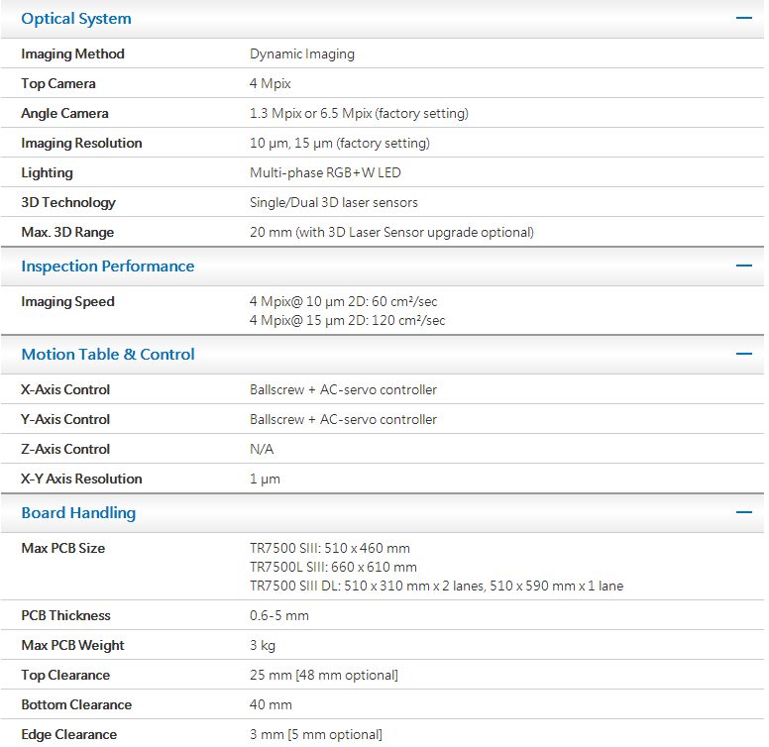Select the 120 cm²/sec imaging speed line

347,321
